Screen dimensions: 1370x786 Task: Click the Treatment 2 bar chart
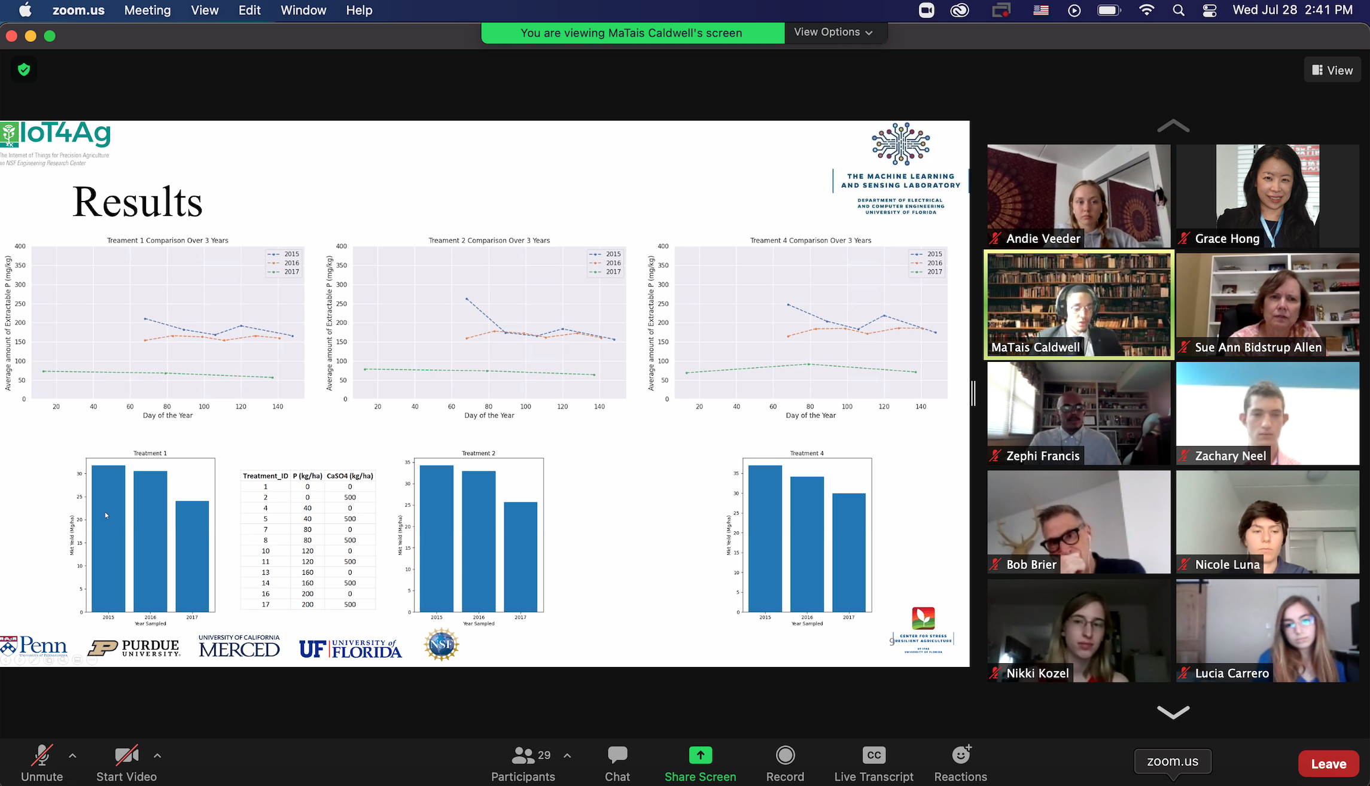tap(473, 538)
